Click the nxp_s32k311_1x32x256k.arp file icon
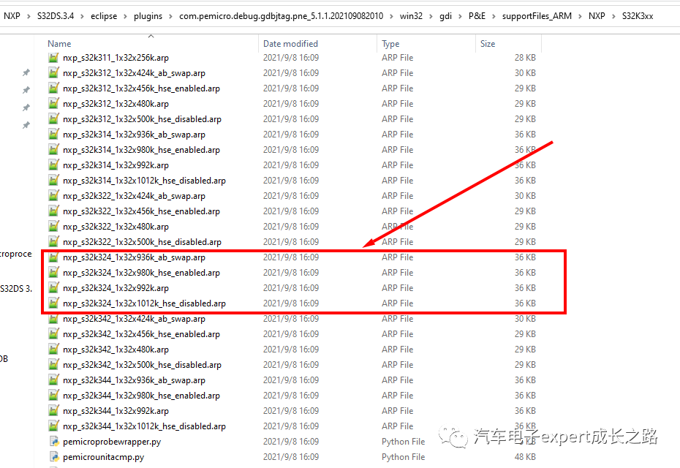The width and height of the screenshot is (680, 468). [53, 58]
